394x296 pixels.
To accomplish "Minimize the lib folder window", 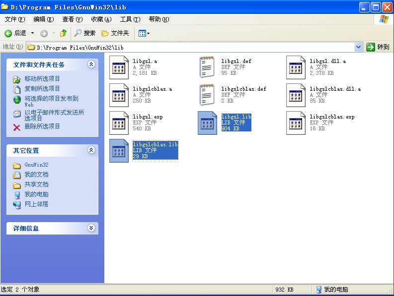I will click(x=364, y=7).
